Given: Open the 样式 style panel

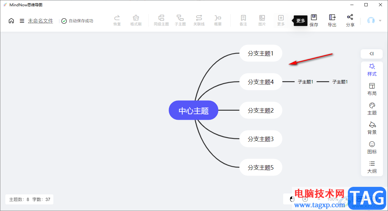Looking at the screenshot, I should click(372, 70).
